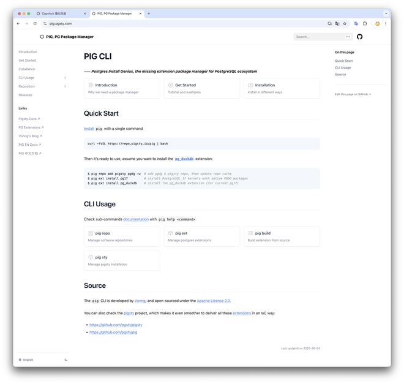Open the pigsty project link
404x384 pixels.
pyautogui.click(x=129, y=313)
